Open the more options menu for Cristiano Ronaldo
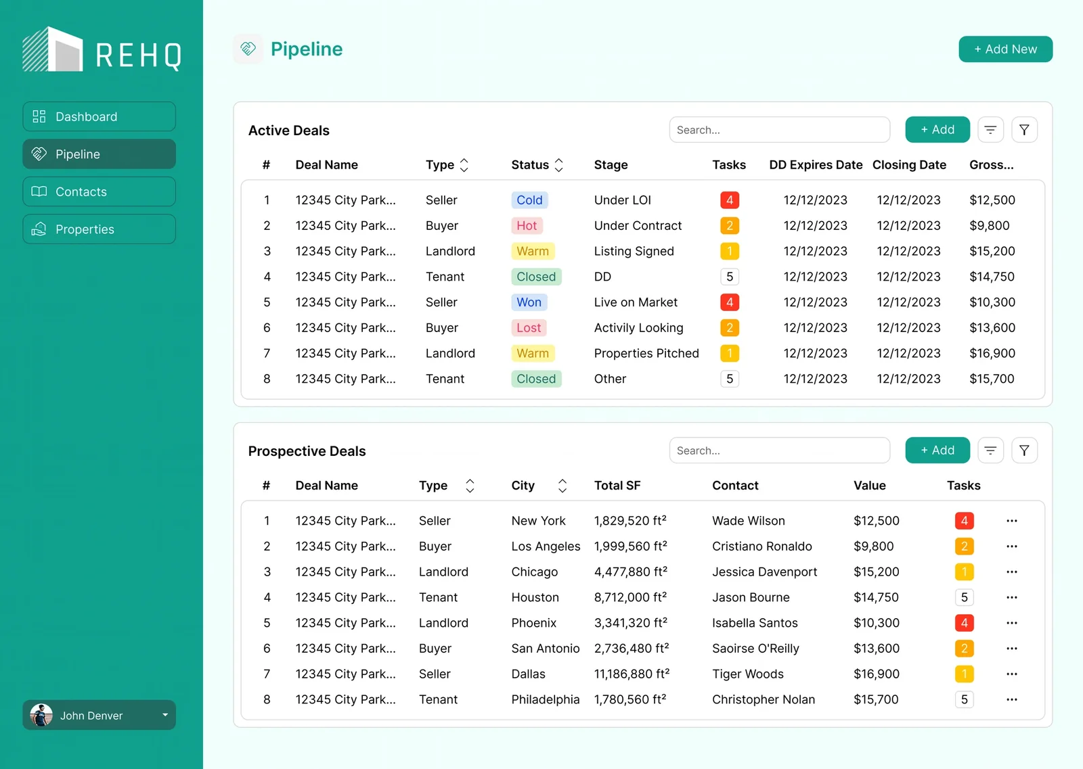This screenshot has height=769, width=1083. coord(1012,546)
